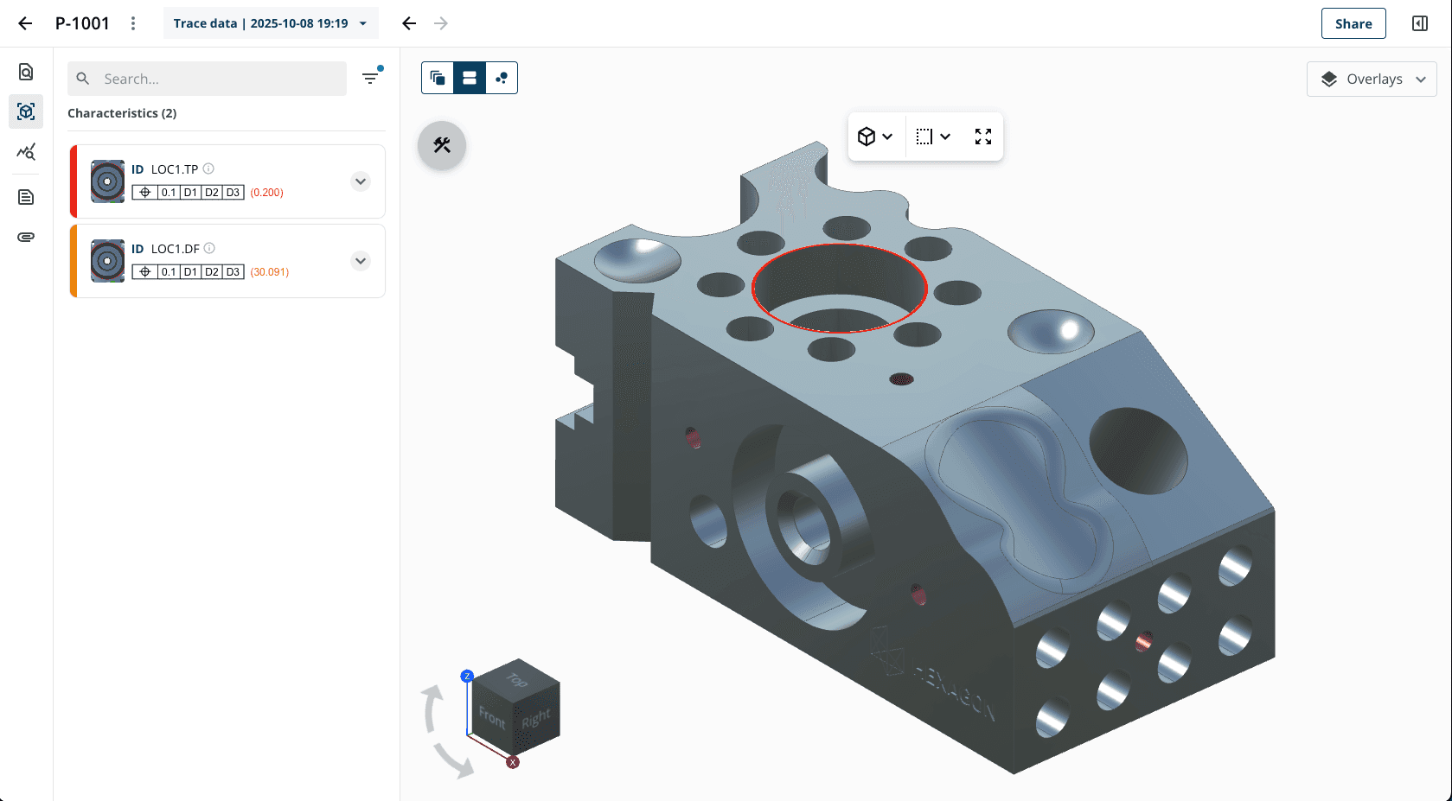Fit model to screen icon
Image resolution: width=1452 pixels, height=801 pixels.
click(983, 137)
